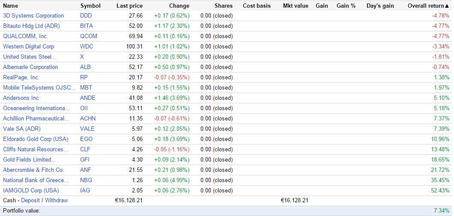Sort table by Name column header
The width and height of the screenshot is (454, 216).
(x=11, y=6)
